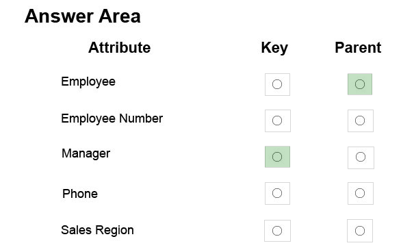The width and height of the screenshot is (401, 252).
Task: Select Key radio button for Phone
Action: (x=277, y=193)
